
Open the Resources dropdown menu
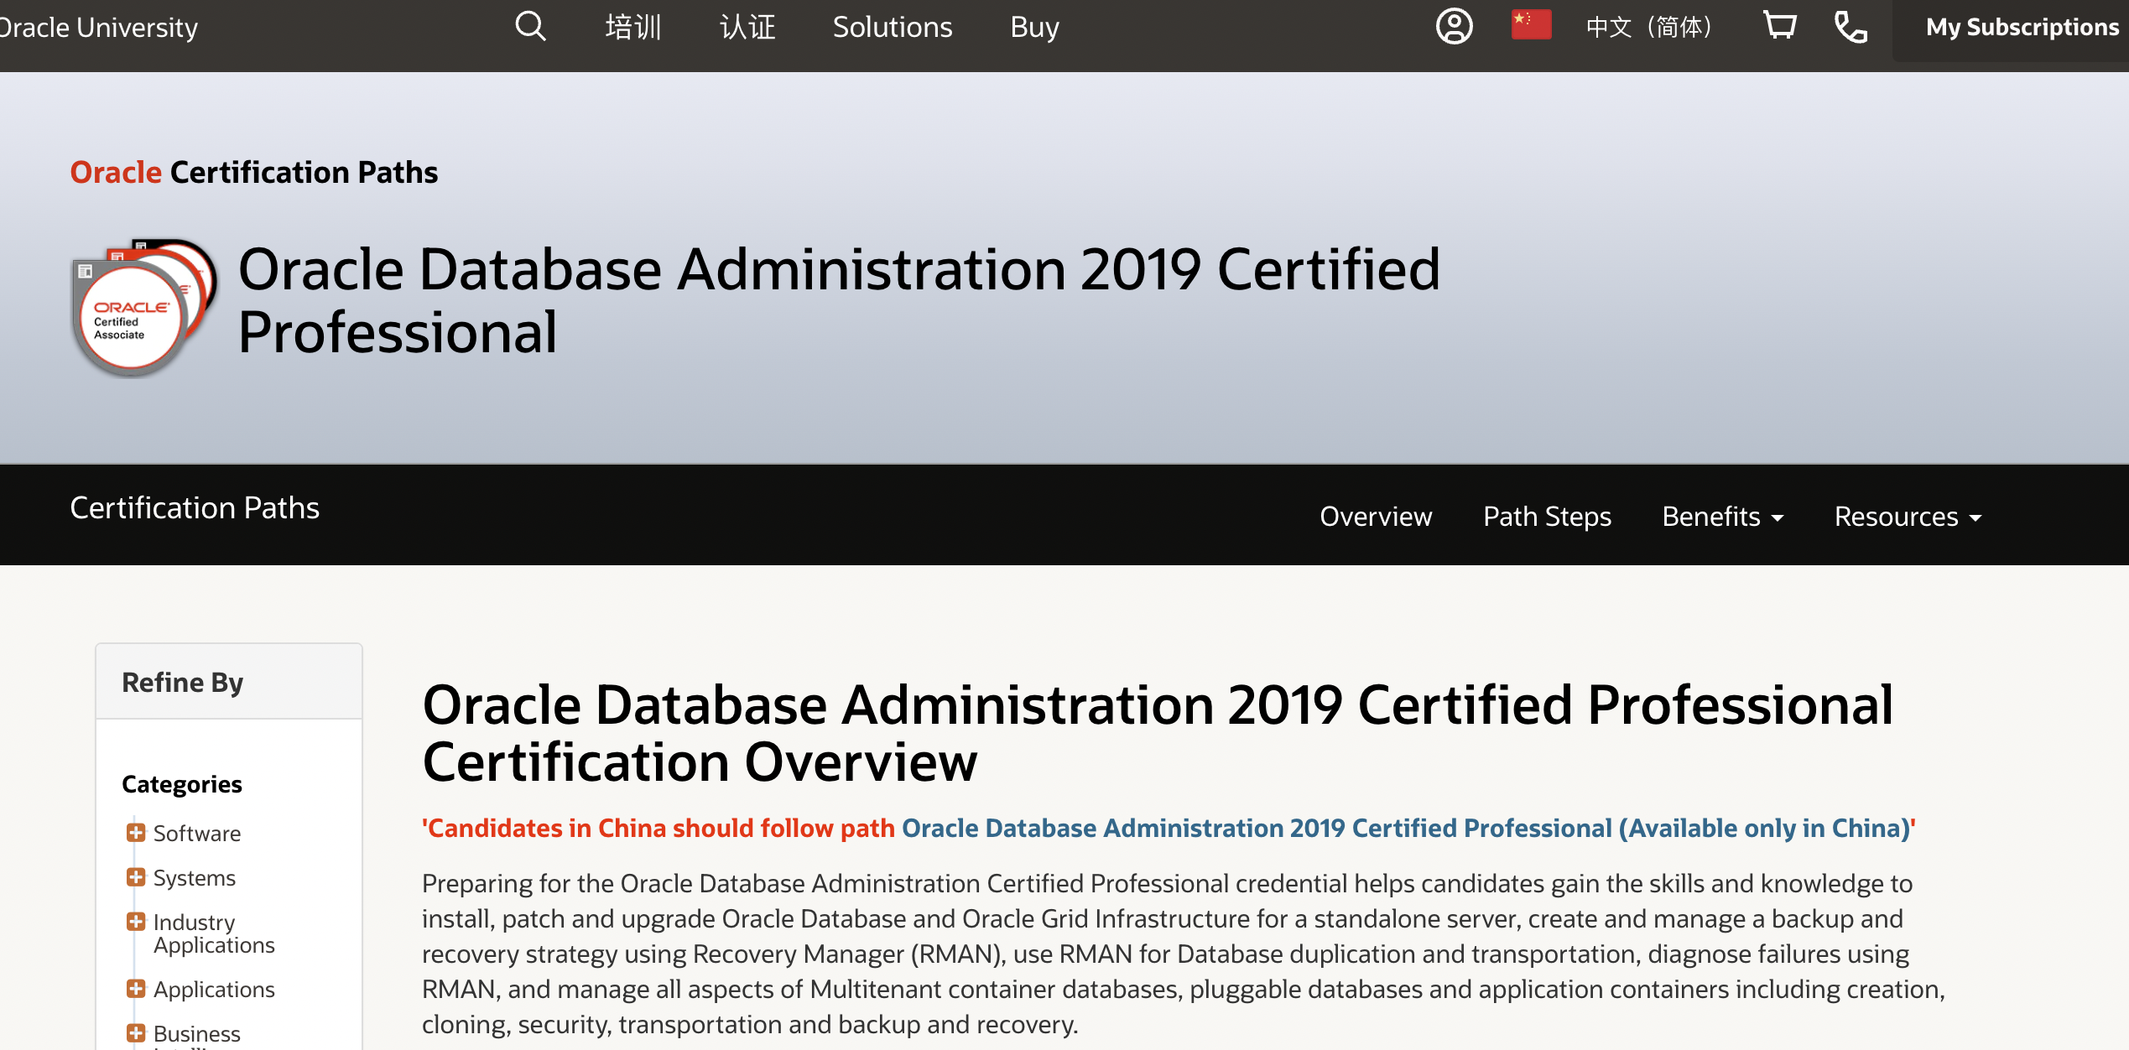1907,517
